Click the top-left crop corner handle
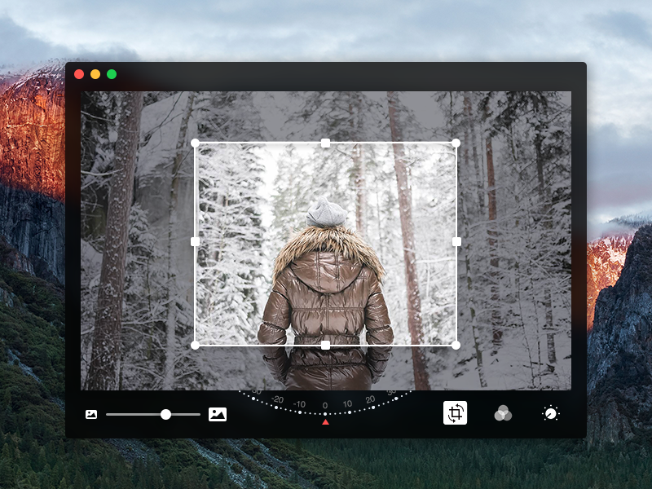Image resolution: width=652 pixels, height=489 pixels. pos(195,143)
